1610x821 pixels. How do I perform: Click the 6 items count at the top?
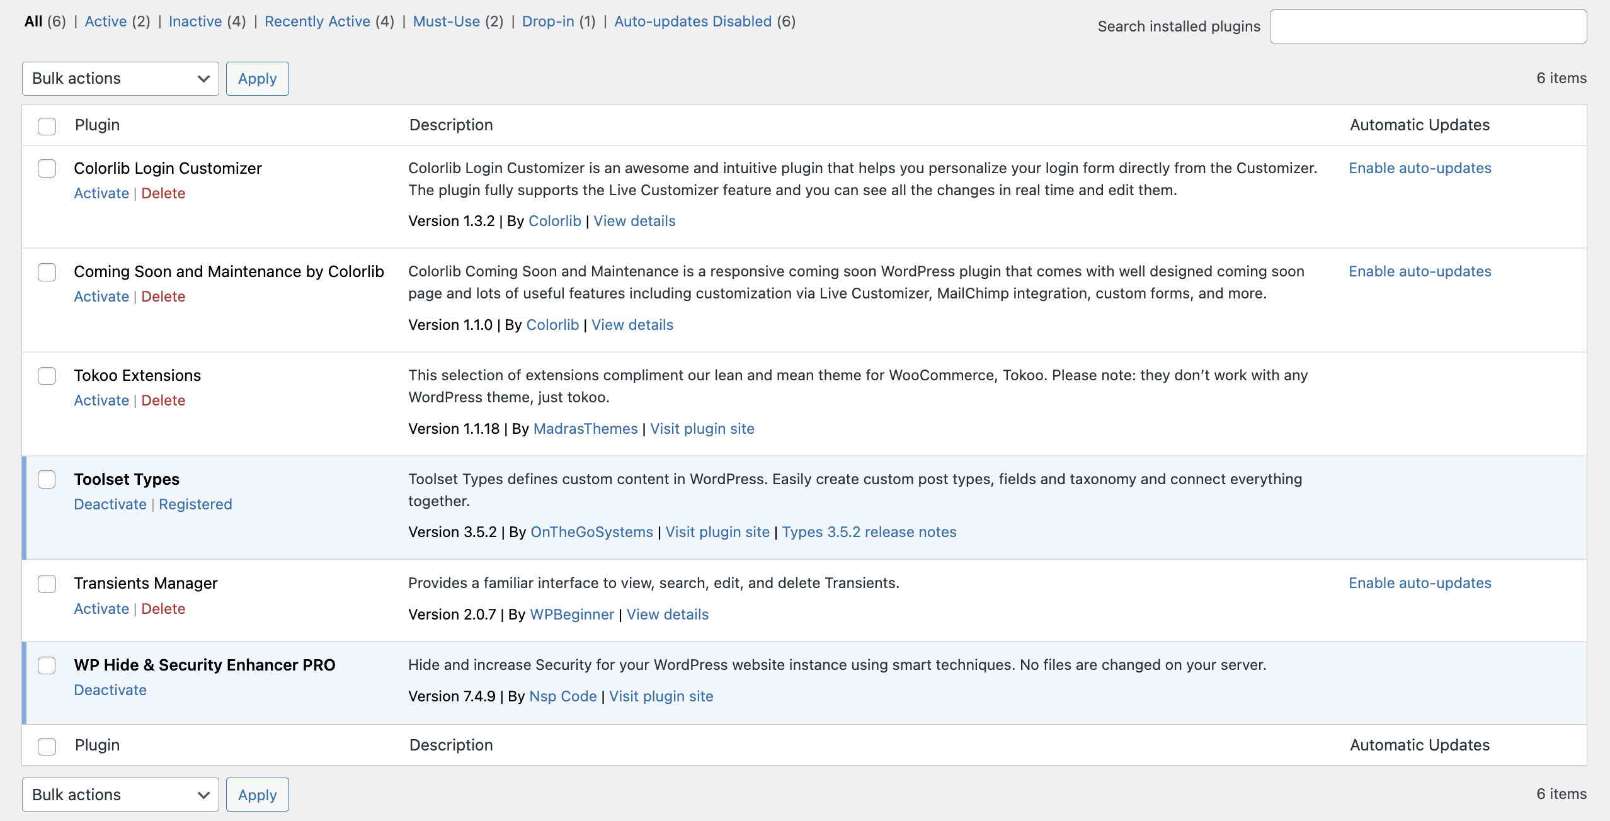pyautogui.click(x=1561, y=78)
